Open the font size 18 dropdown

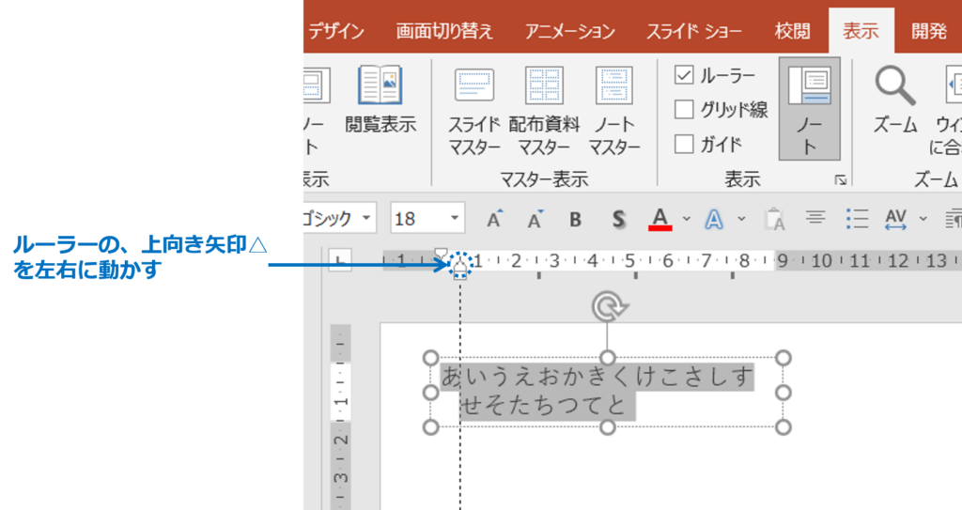[x=456, y=219]
